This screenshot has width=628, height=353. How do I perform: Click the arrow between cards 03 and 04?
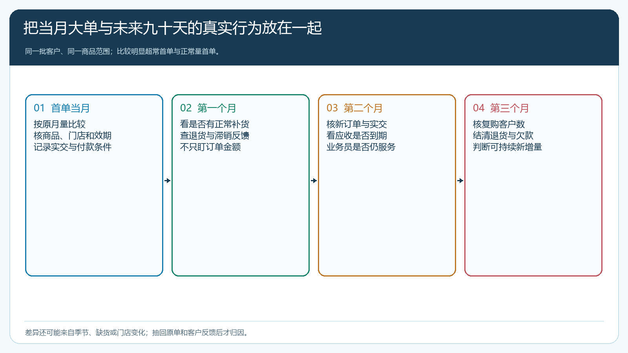[x=460, y=180]
